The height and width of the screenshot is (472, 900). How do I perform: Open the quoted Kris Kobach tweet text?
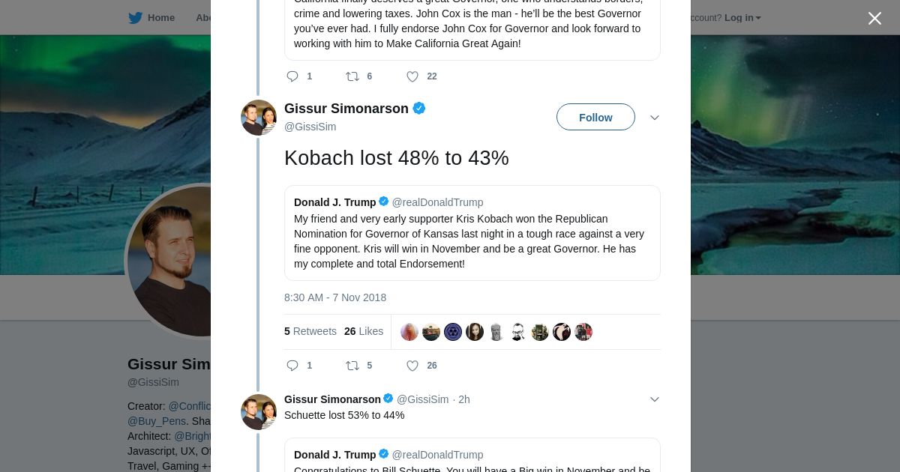(469, 241)
